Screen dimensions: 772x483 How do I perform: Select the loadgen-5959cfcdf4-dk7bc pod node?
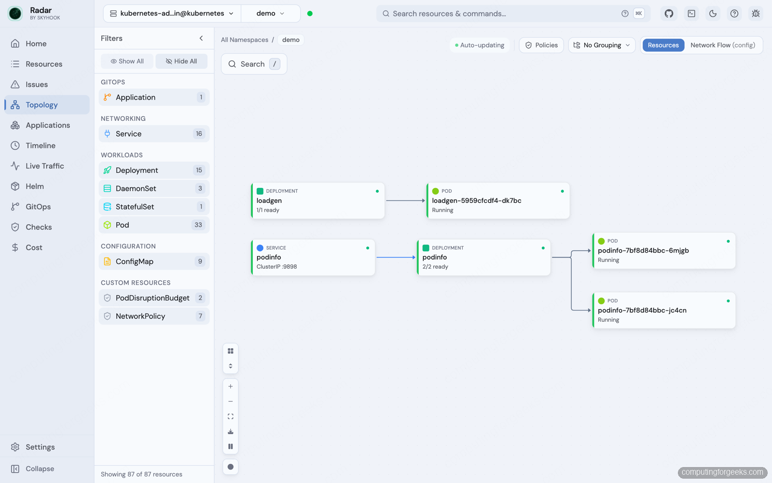click(498, 200)
